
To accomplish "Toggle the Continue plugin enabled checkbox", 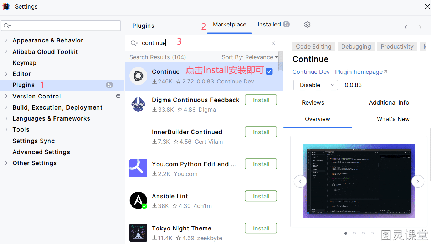I will tap(270, 71).
